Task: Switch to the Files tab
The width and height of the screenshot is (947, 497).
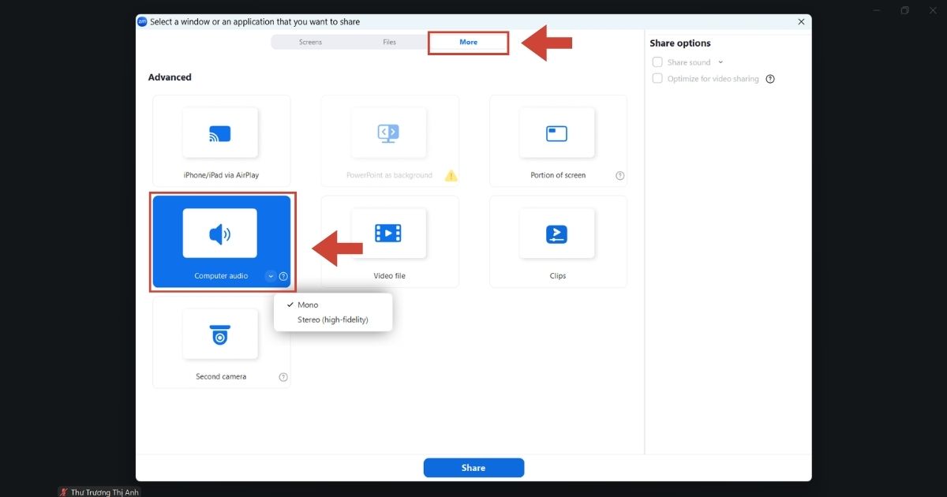Action: (x=389, y=42)
